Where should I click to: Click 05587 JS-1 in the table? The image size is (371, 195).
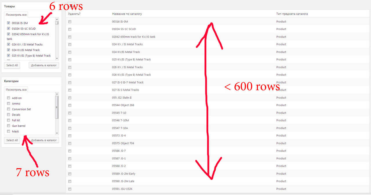(x=119, y=158)
